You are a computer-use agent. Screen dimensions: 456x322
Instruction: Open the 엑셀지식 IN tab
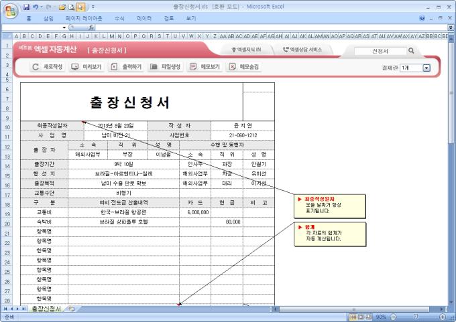[x=247, y=50]
